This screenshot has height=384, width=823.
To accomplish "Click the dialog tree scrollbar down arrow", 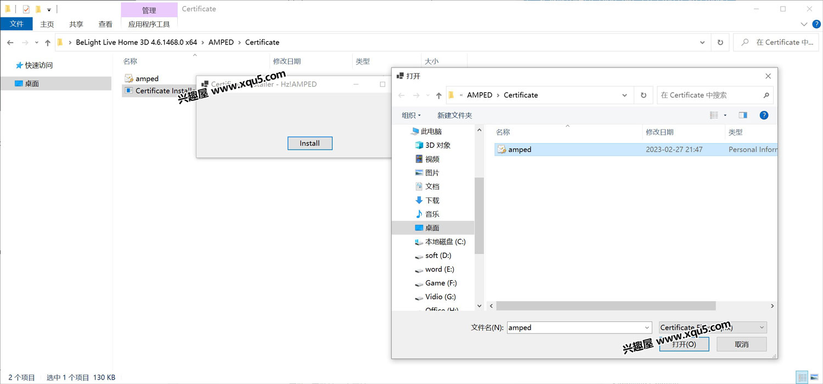I will 479,306.
